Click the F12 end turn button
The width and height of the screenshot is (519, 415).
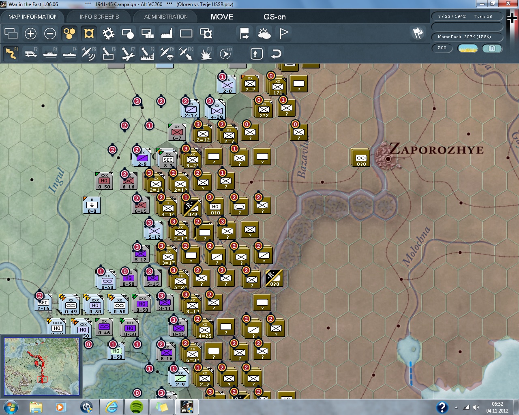coord(225,53)
